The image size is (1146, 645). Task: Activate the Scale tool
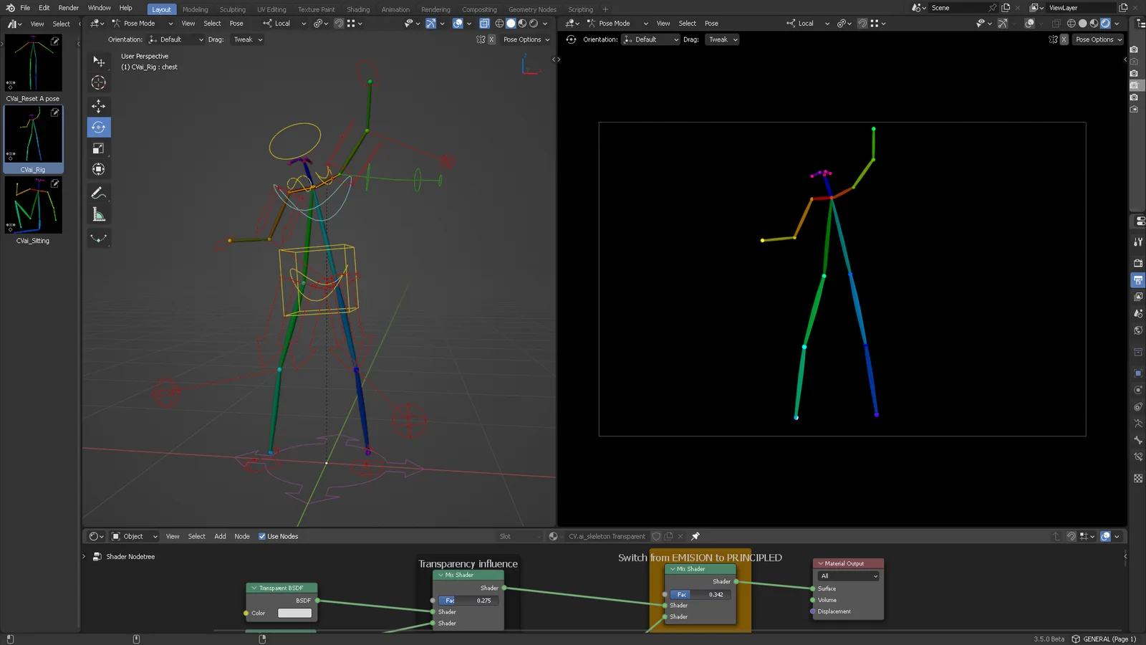pyautogui.click(x=99, y=148)
